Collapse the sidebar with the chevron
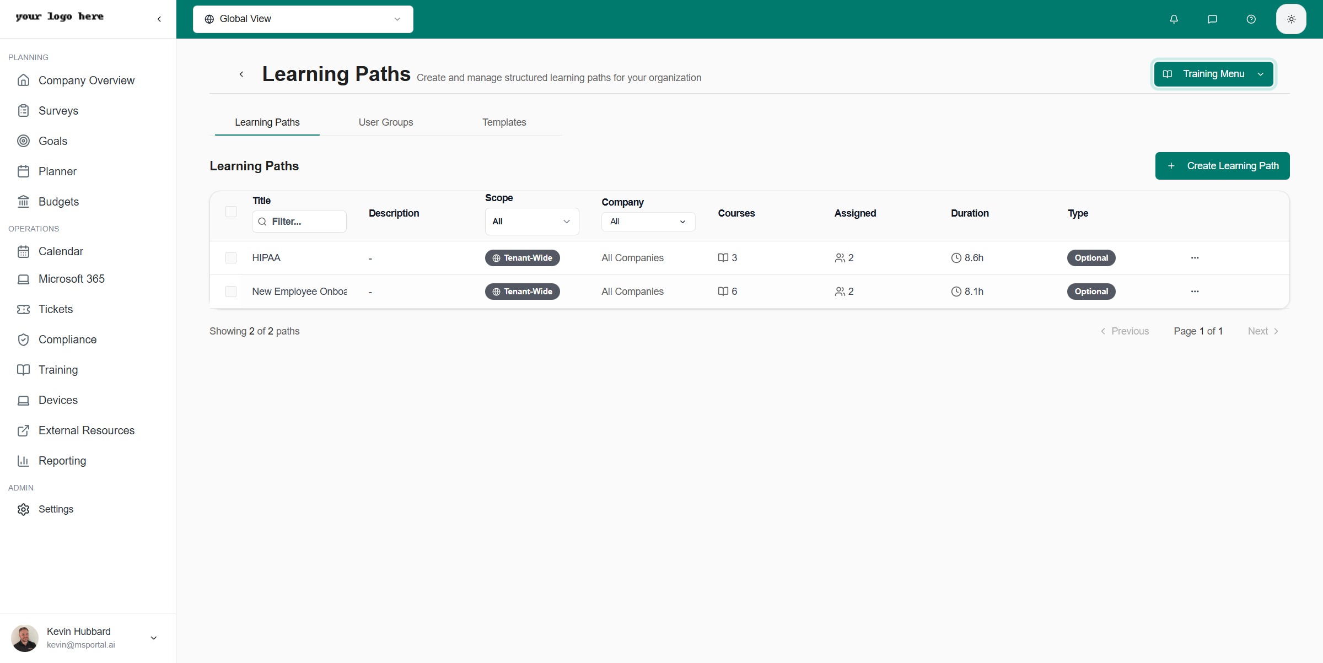This screenshot has width=1323, height=663. pyautogui.click(x=159, y=18)
